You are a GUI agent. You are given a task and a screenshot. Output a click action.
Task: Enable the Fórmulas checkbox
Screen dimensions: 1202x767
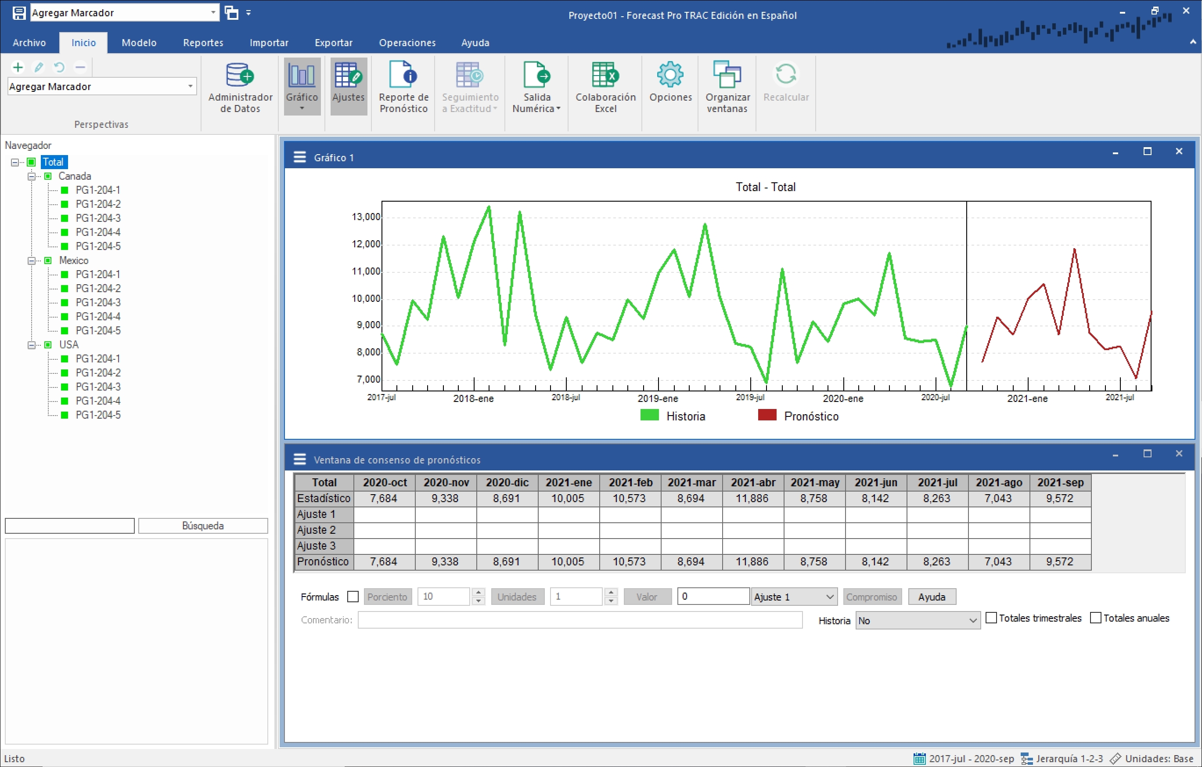point(353,597)
